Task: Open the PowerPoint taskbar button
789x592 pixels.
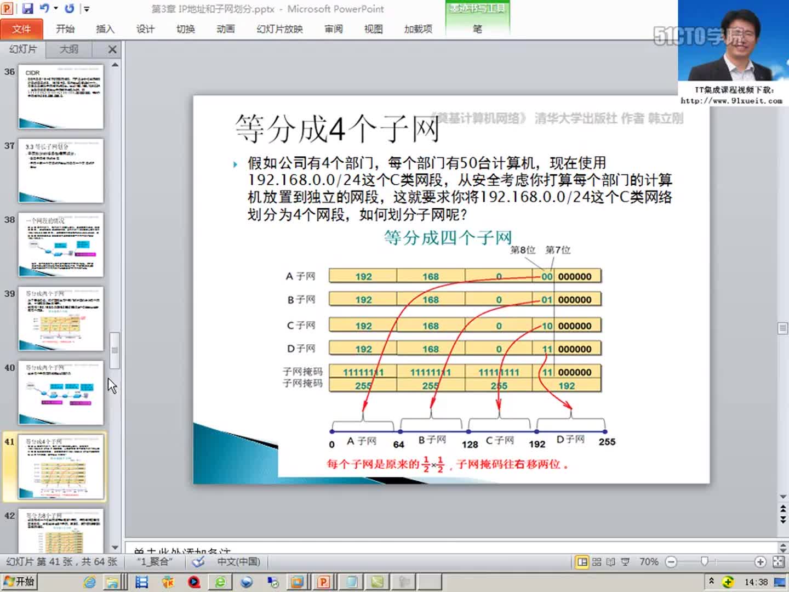Action: [323, 582]
